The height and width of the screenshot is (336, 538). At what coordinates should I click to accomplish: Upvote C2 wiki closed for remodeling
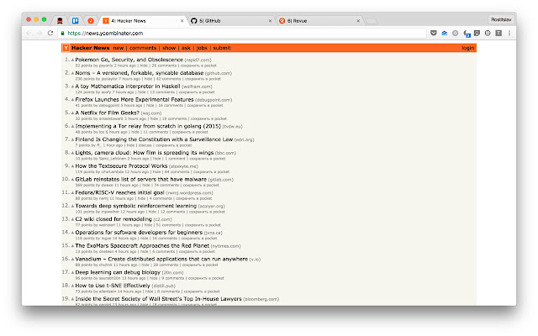point(73,219)
